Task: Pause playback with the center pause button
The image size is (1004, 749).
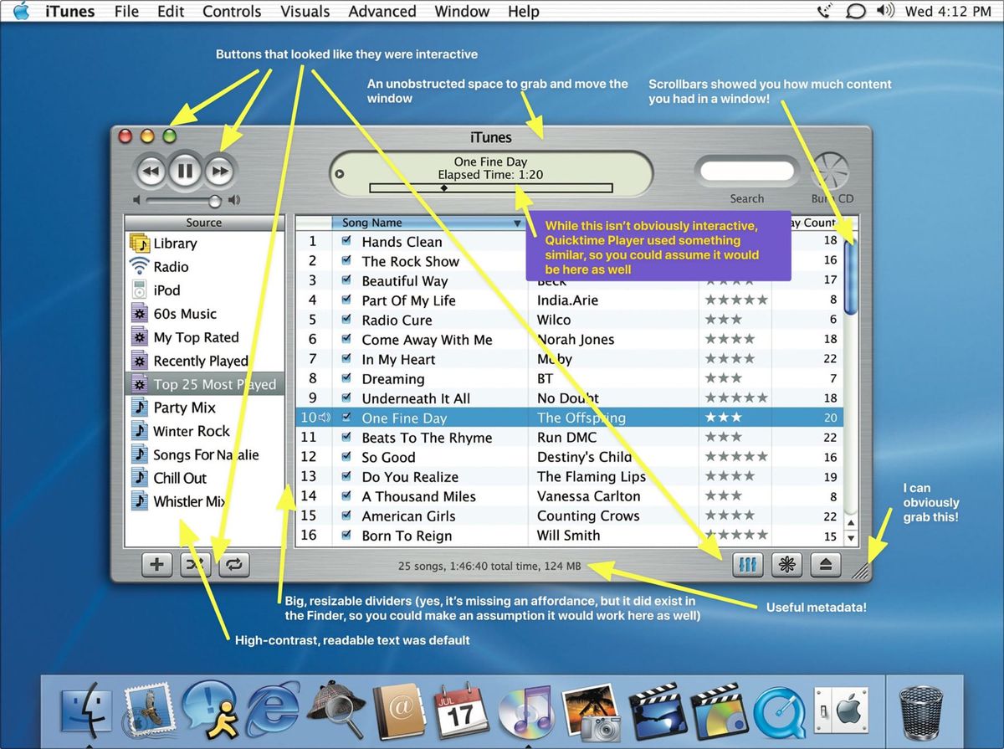Action: click(186, 172)
